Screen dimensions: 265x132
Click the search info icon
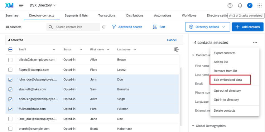pos(104,27)
